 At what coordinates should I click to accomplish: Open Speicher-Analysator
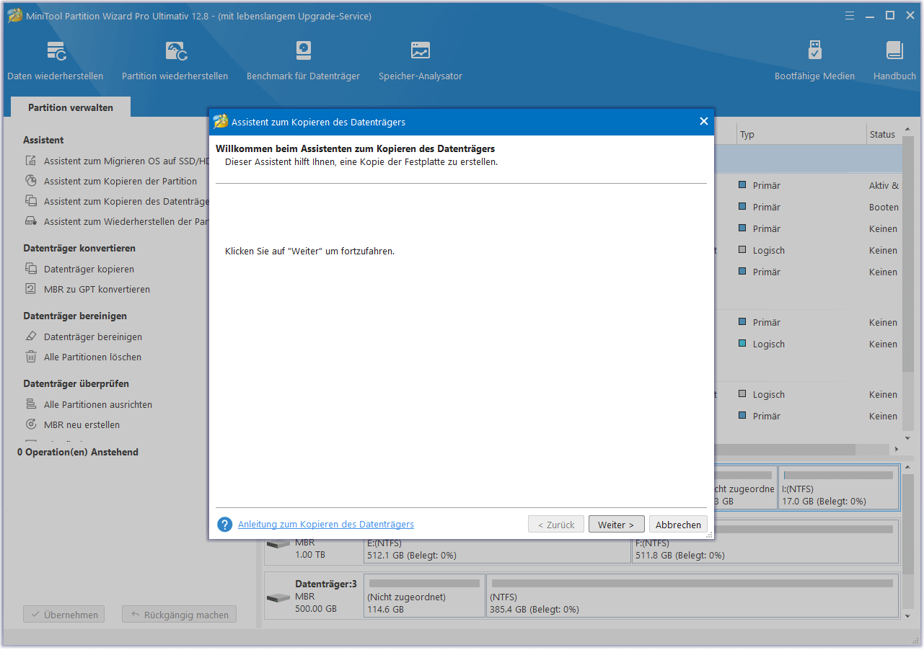(421, 61)
